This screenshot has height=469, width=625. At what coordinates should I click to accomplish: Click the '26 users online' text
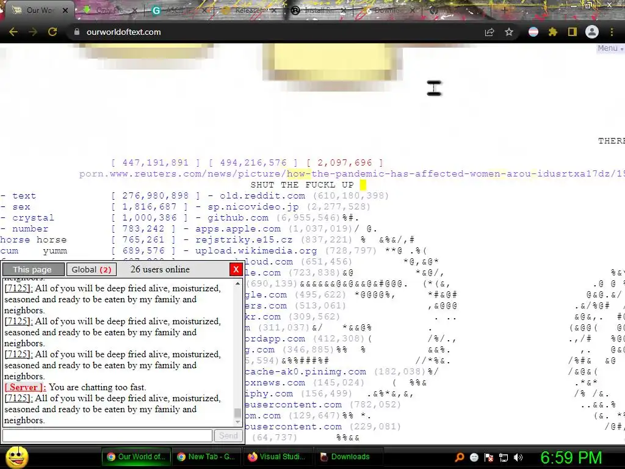(160, 269)
